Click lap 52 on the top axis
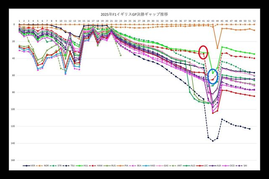 254,21
